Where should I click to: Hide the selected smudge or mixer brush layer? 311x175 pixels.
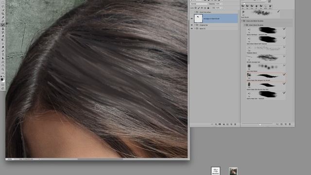click(x=191, y=18)
